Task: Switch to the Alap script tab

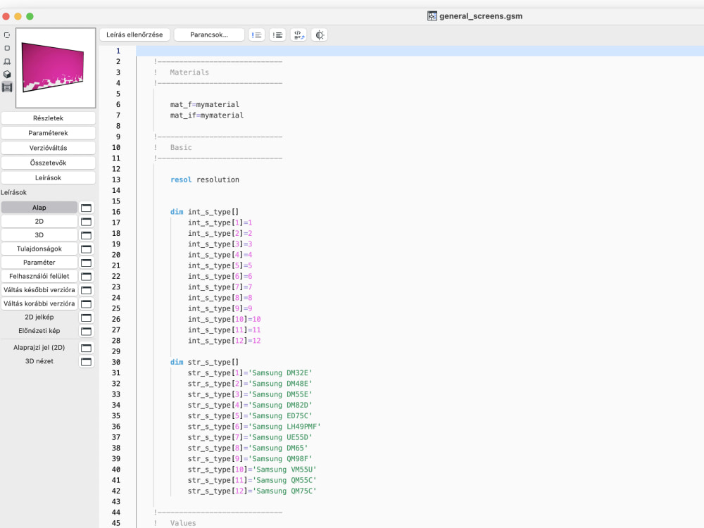Action: [x=39, y=208]
